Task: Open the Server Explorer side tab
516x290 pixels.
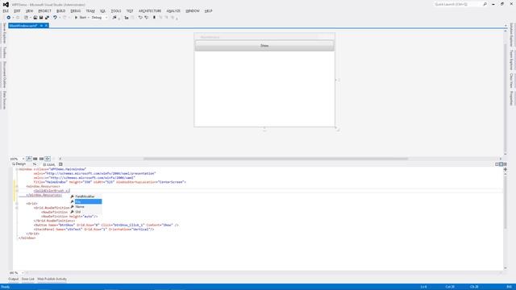Action: pyautogui.click(x=4, y=33)
